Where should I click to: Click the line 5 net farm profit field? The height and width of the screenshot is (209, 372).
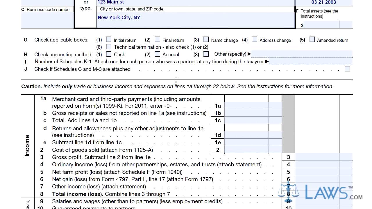pos(317,172)
